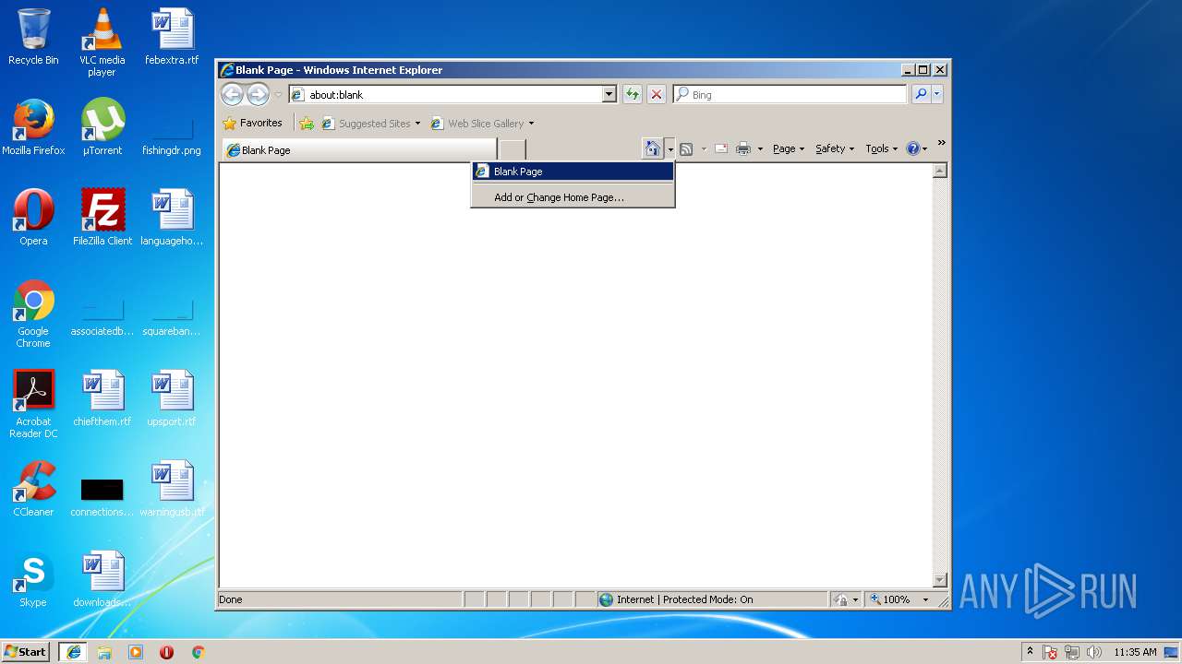This screenshot has height=664, width=1182.
Task: Open the Opera desktop shortcut
Action: coord(33,218)
